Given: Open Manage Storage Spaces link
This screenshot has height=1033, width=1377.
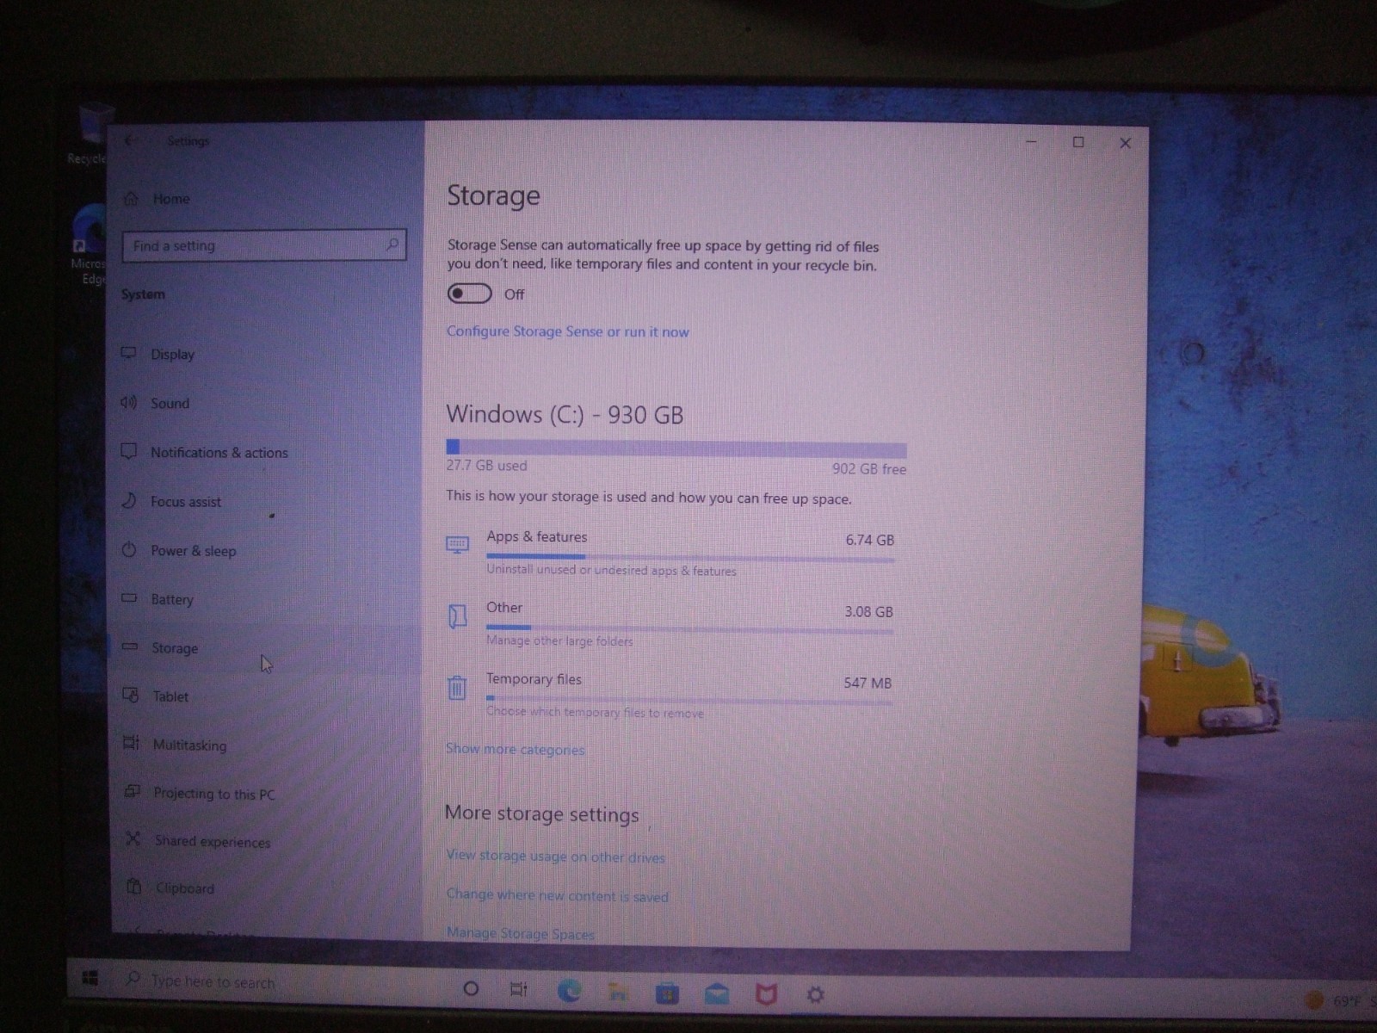Looking at the screenshot, I should [520, 933].
